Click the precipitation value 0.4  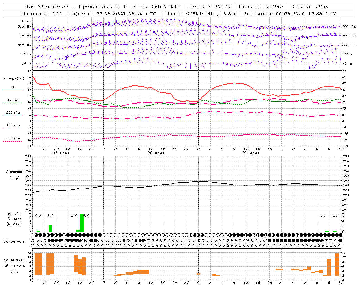tap(74, 216)
